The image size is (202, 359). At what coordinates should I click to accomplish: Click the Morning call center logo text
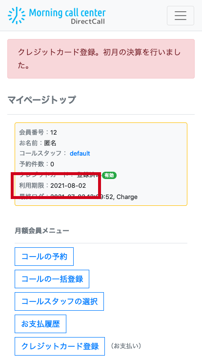point(67,12)
